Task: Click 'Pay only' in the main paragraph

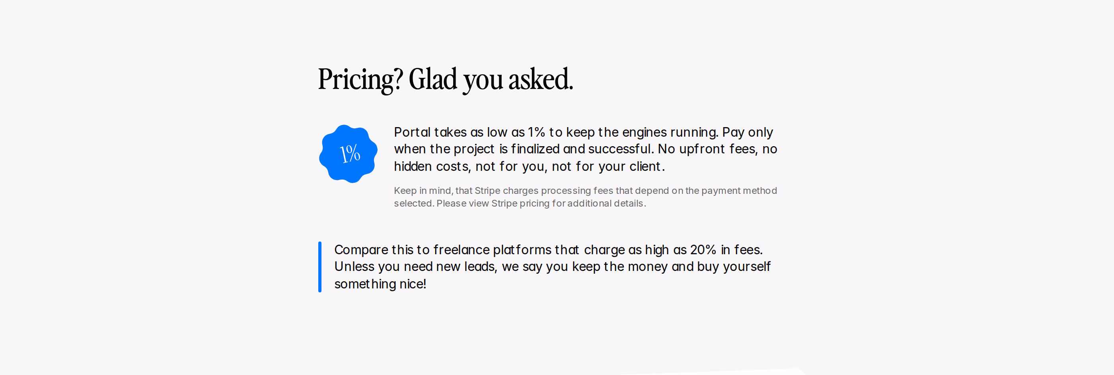Action: (x=748, y=132)
